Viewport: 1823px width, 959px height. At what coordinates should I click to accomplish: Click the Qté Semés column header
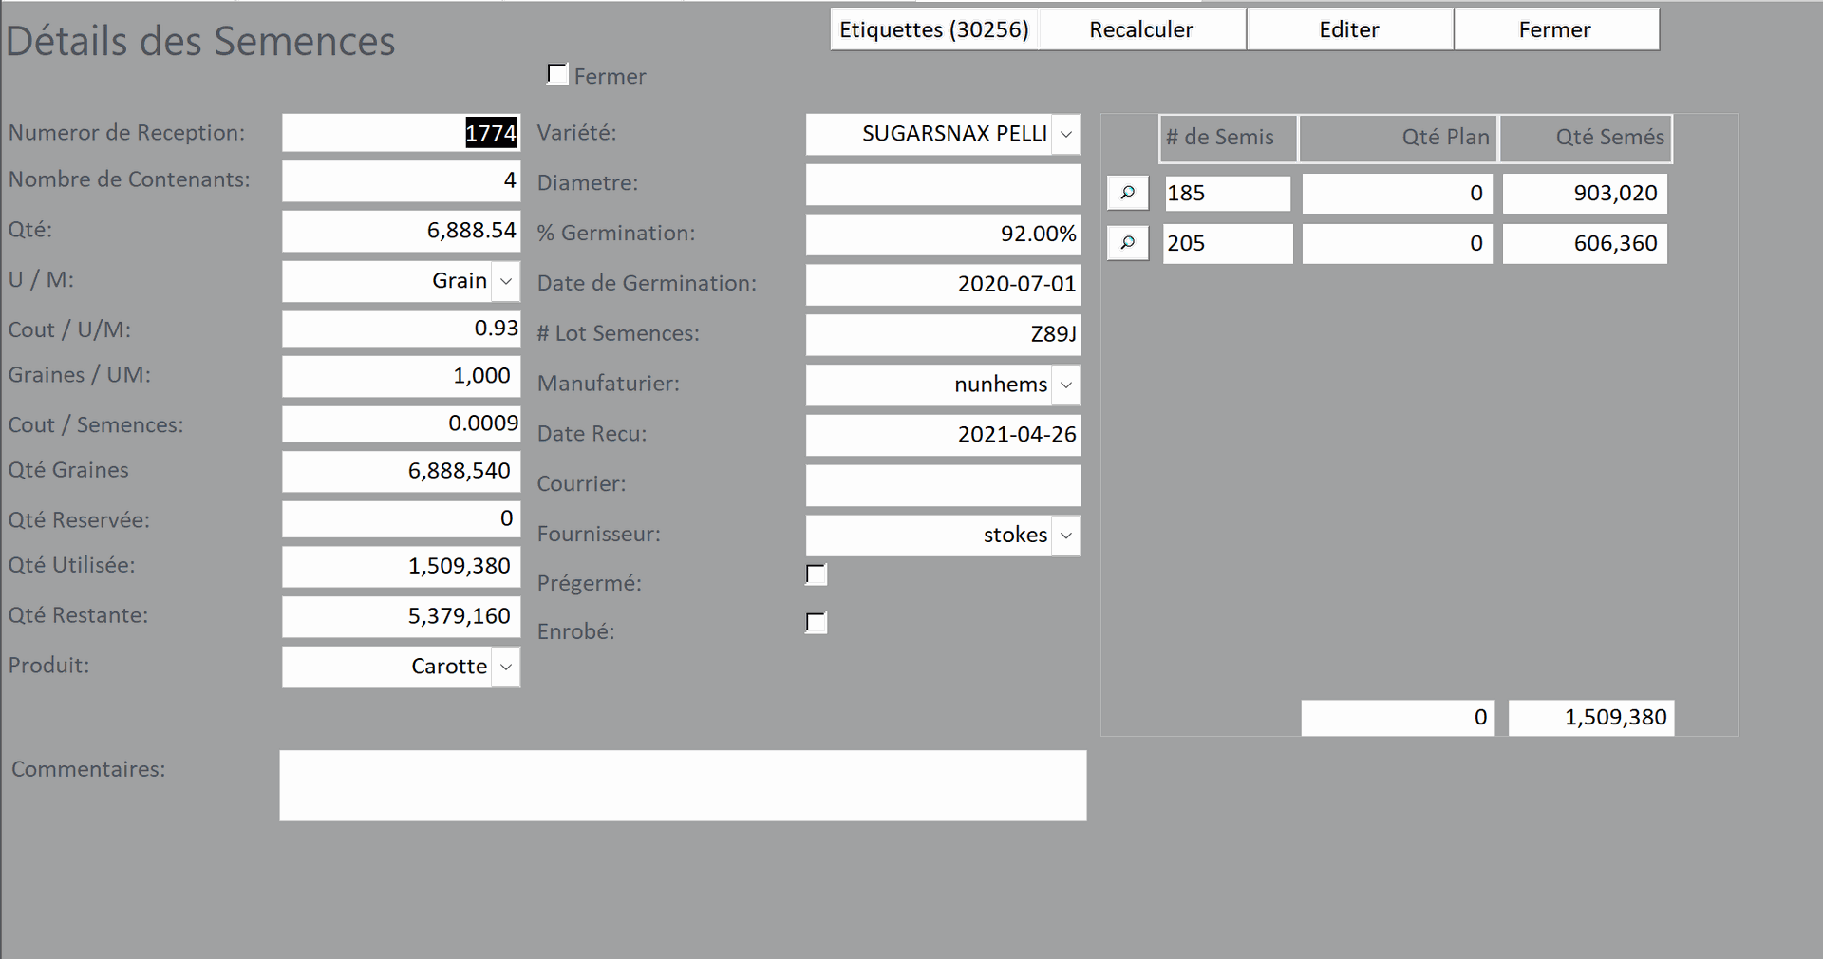pos(1585,138)
